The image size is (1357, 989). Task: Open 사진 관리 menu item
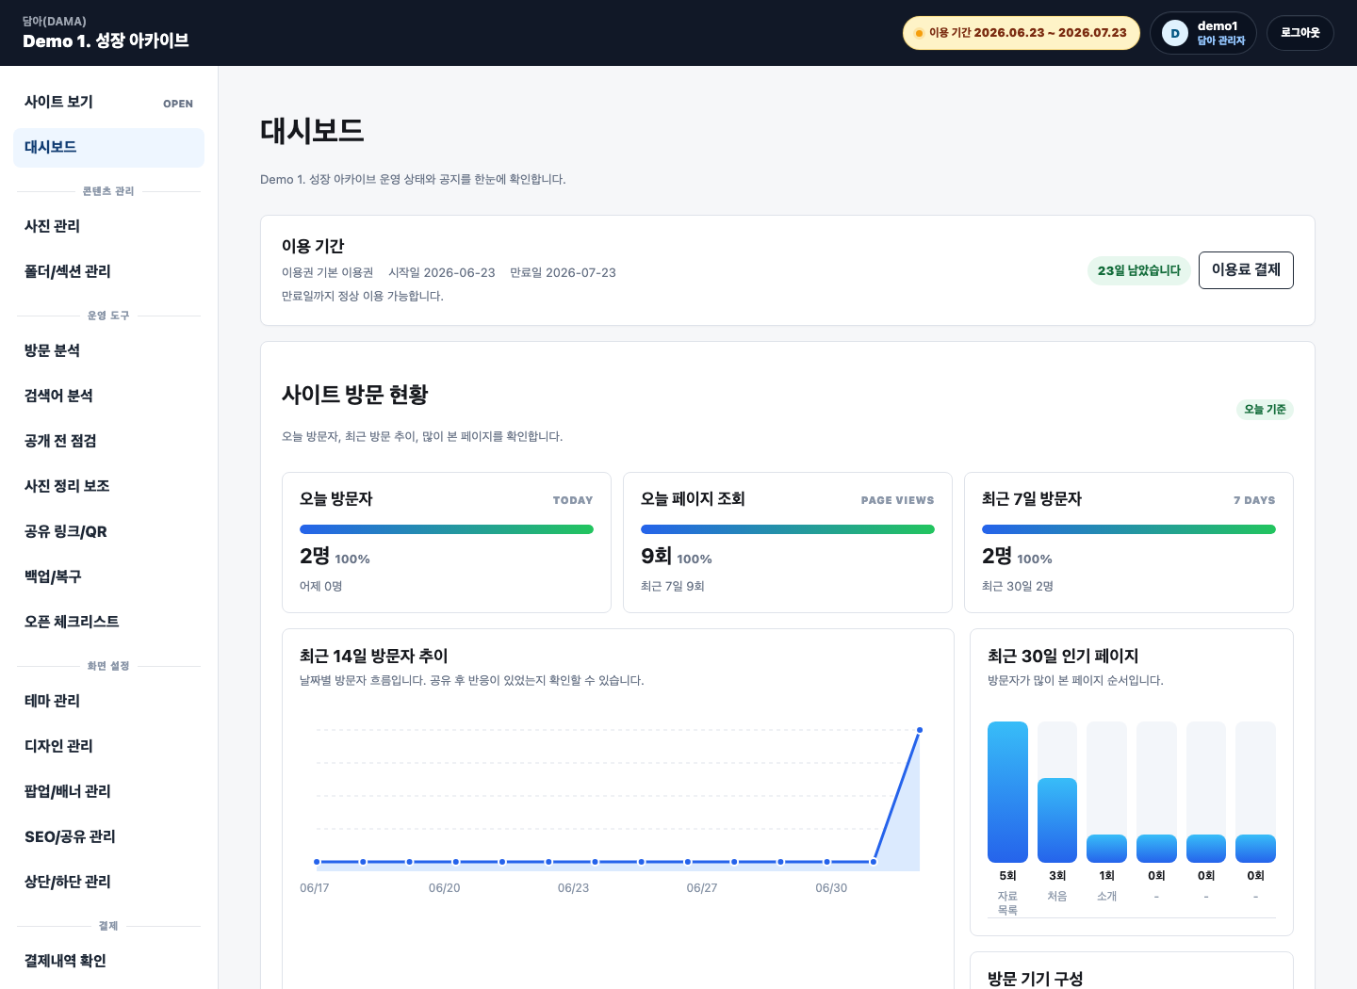tap(108, 226)
